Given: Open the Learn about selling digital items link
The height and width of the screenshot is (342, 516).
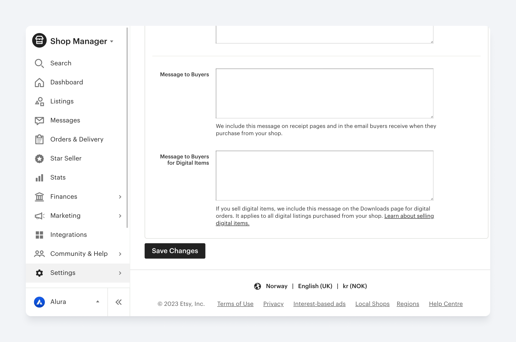Looking at the screenshot, I should (409, 216).
